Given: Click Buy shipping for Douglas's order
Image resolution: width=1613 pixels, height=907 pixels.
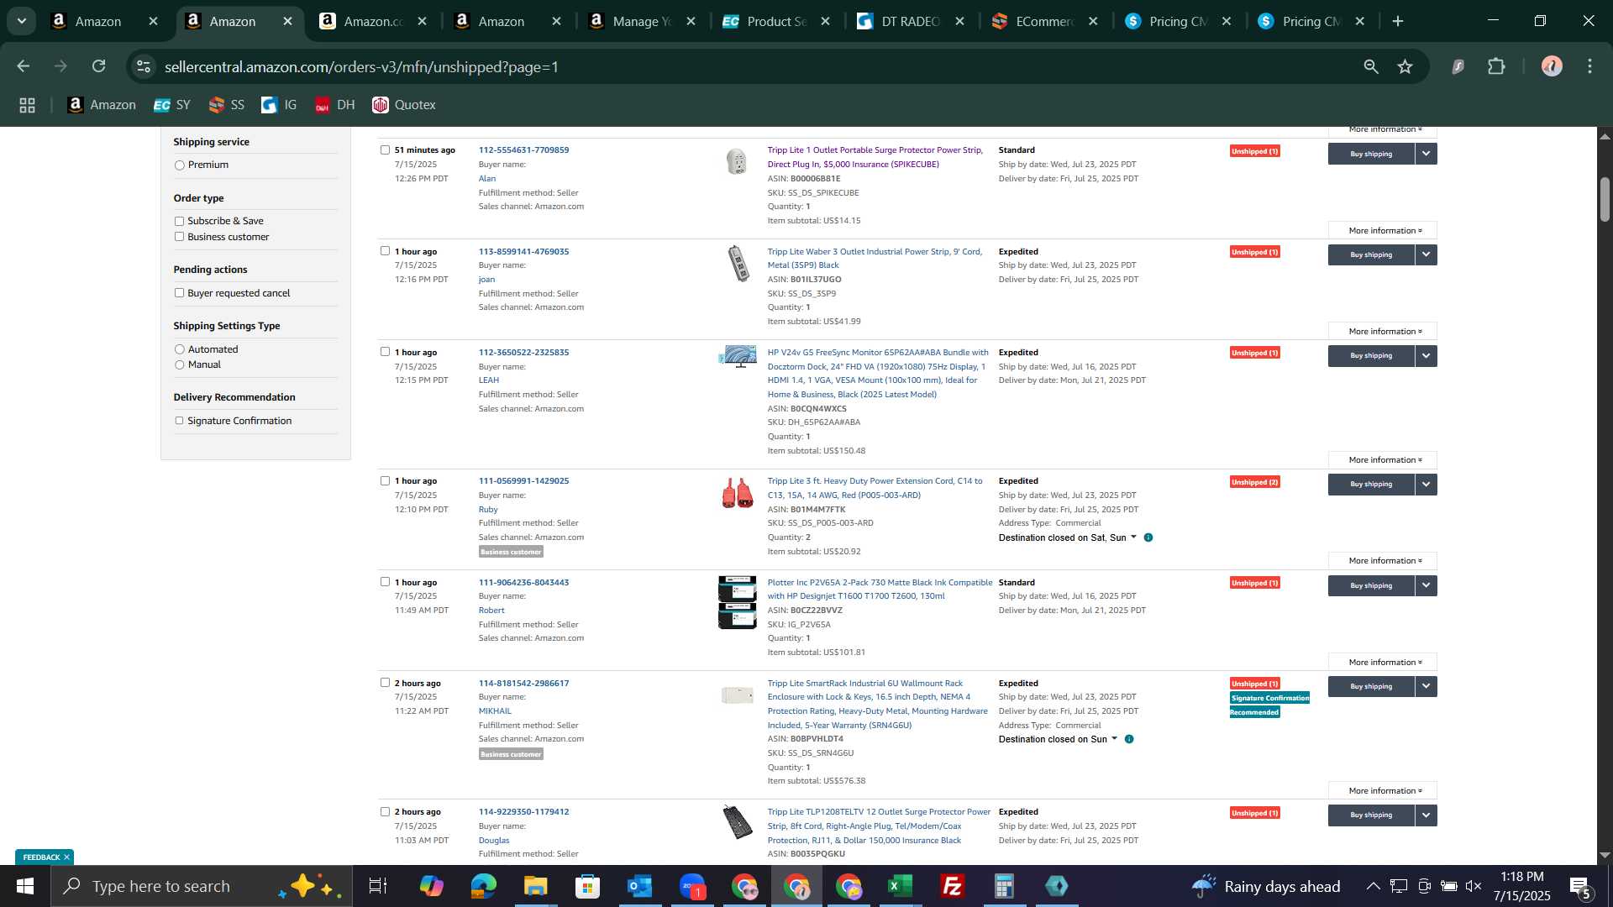Looking at the screenshot, I should [1371, 815].
